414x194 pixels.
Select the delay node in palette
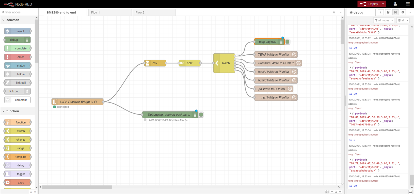click(x=18, y=165)
